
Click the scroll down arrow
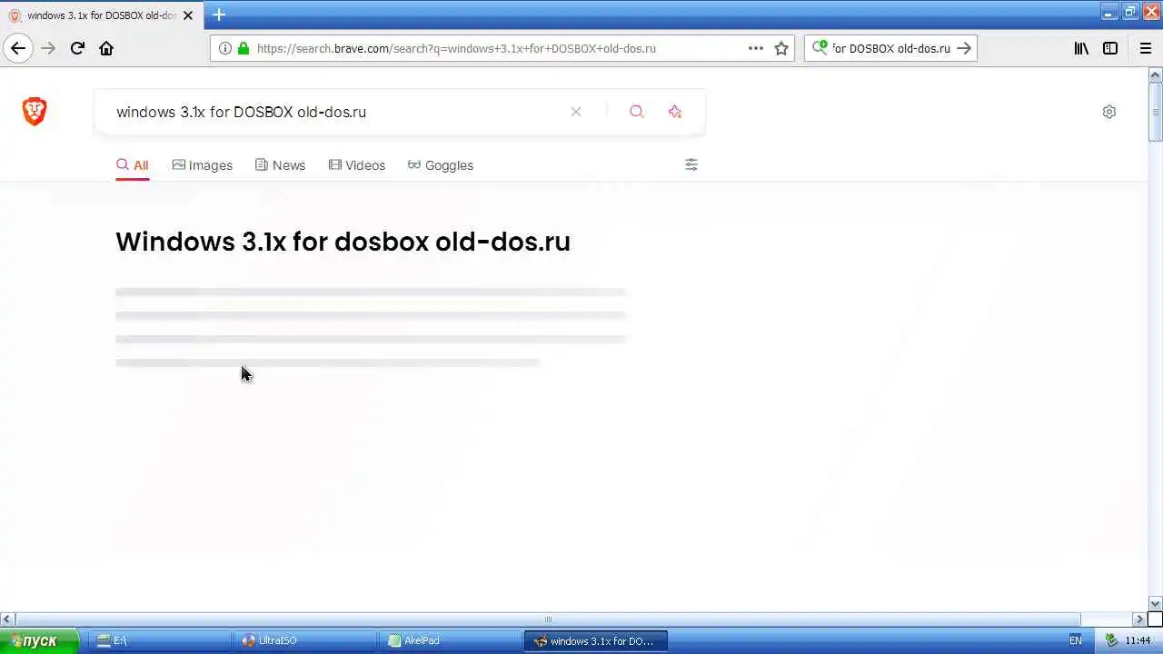click(1156, 604)
